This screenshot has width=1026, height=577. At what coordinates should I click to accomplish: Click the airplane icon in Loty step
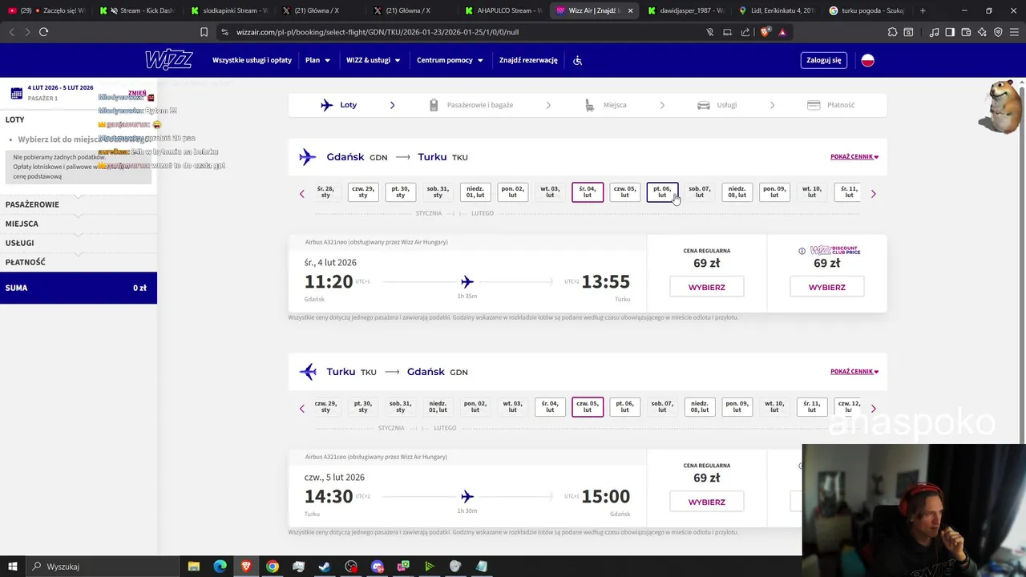tap(326, 105)
